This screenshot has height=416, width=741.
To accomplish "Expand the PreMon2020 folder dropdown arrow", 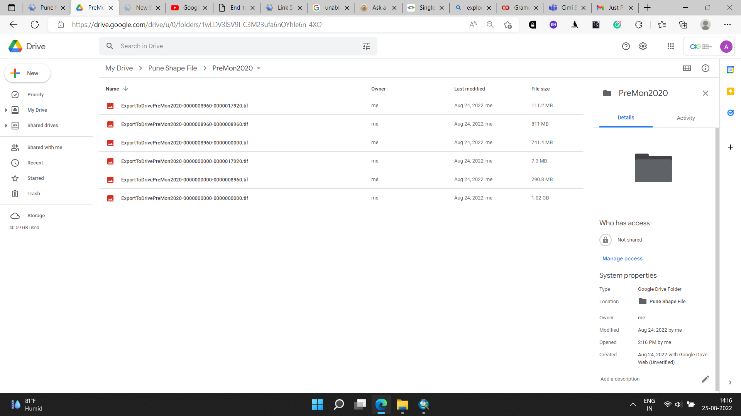I will coord(259,68).
